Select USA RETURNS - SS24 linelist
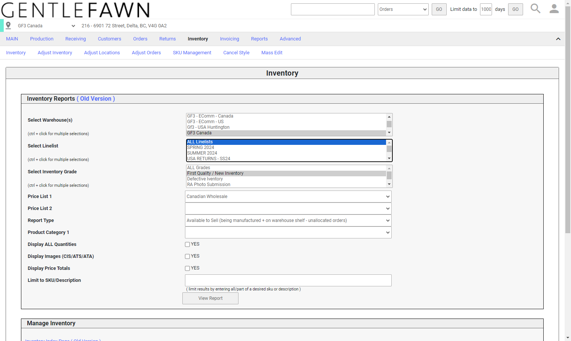This screenshot has height=341, width=571. (x=286, y=159)
